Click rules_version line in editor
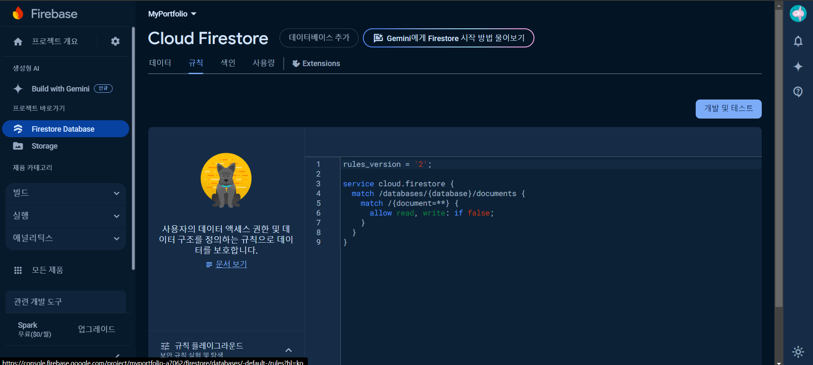Viewport: 813px width, 365px height. tap(387, 164)
